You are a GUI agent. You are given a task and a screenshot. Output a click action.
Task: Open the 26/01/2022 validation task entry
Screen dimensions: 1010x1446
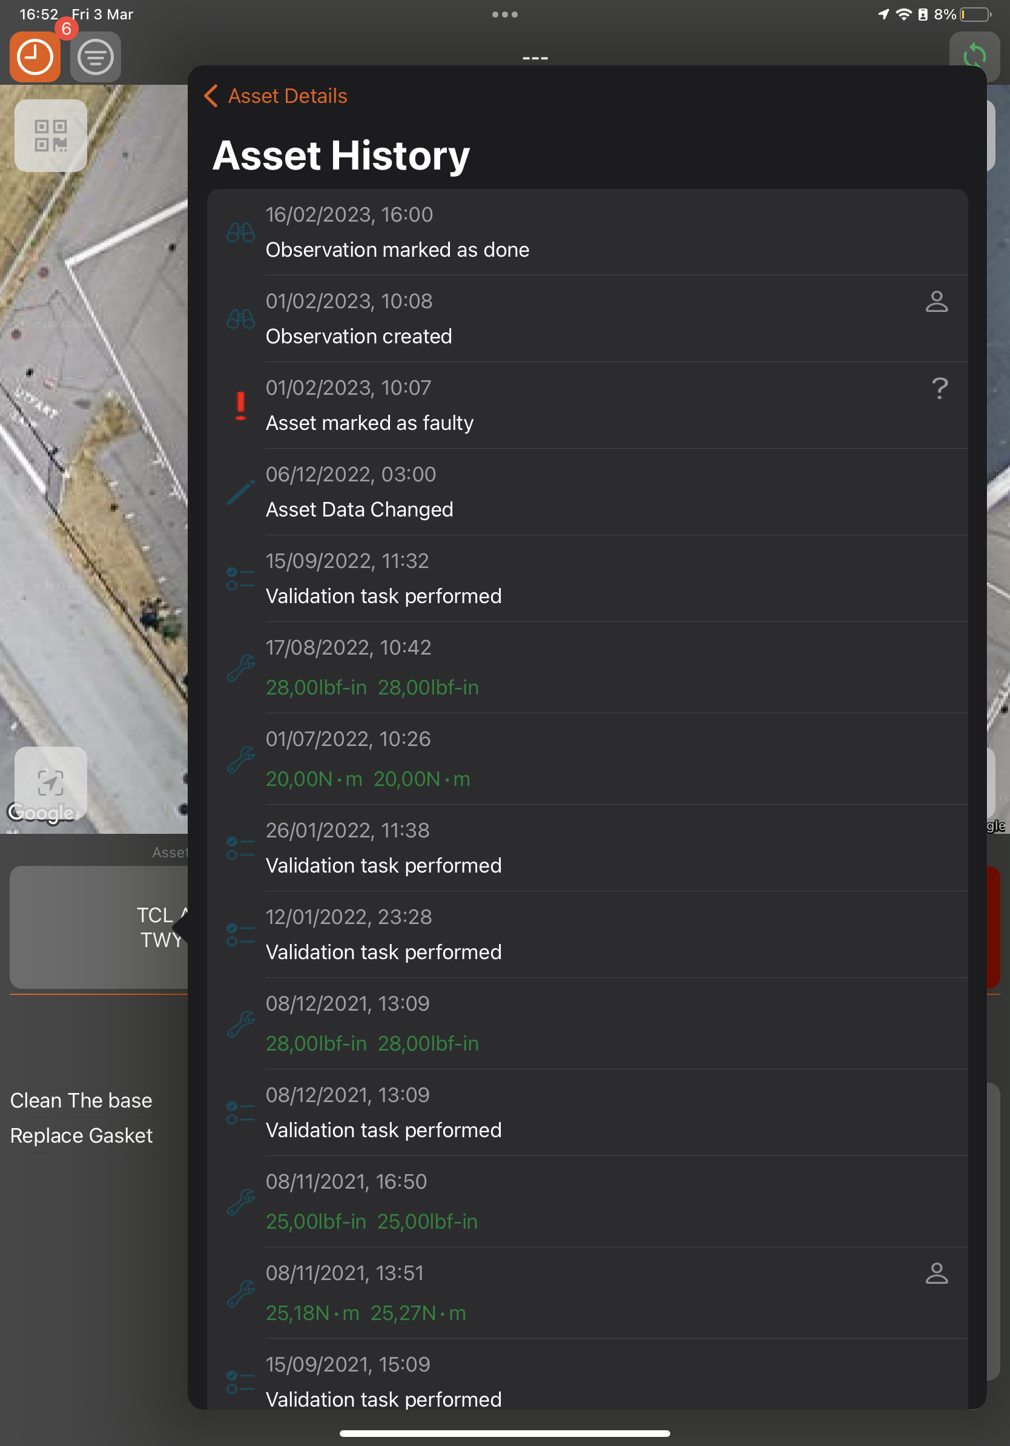(586, 848)
